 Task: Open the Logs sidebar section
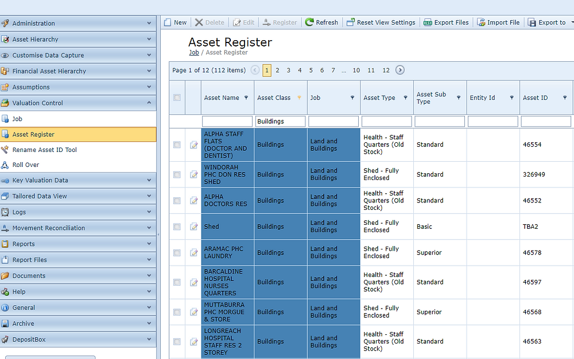tap(78, 212)
